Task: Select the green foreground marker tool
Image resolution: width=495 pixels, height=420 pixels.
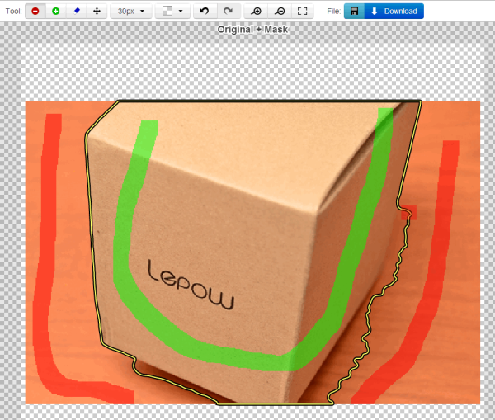Action: (x=56, y=12)
